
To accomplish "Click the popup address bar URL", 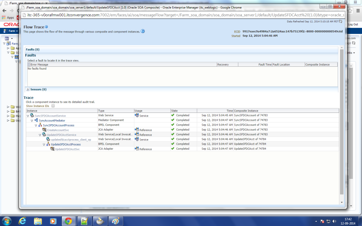I will pos(186,15).
